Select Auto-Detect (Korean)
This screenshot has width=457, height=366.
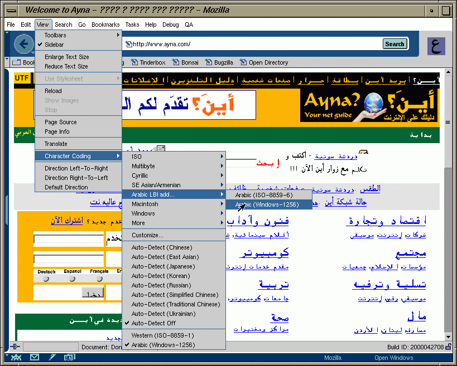pos(174,276)
